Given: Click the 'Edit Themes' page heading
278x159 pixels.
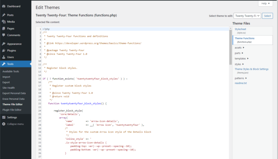Looking at the screenshot, I should point(47,8).
